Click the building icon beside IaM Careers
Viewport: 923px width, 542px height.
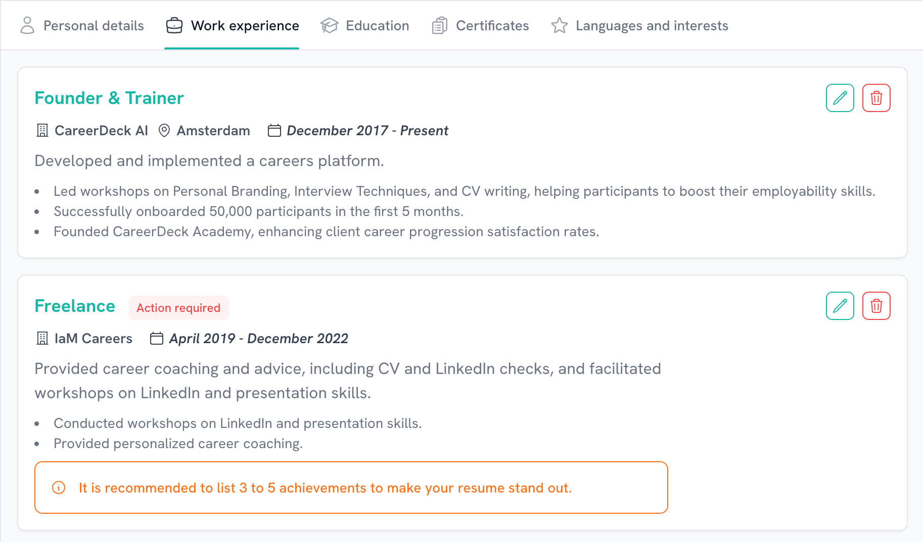(x=42, y=338)
